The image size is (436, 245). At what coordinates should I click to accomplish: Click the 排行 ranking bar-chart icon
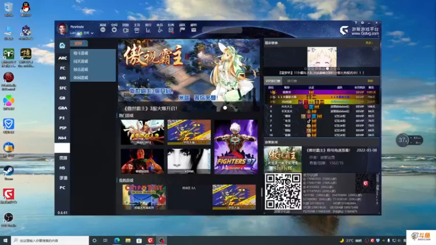click(x=148, y=30)
